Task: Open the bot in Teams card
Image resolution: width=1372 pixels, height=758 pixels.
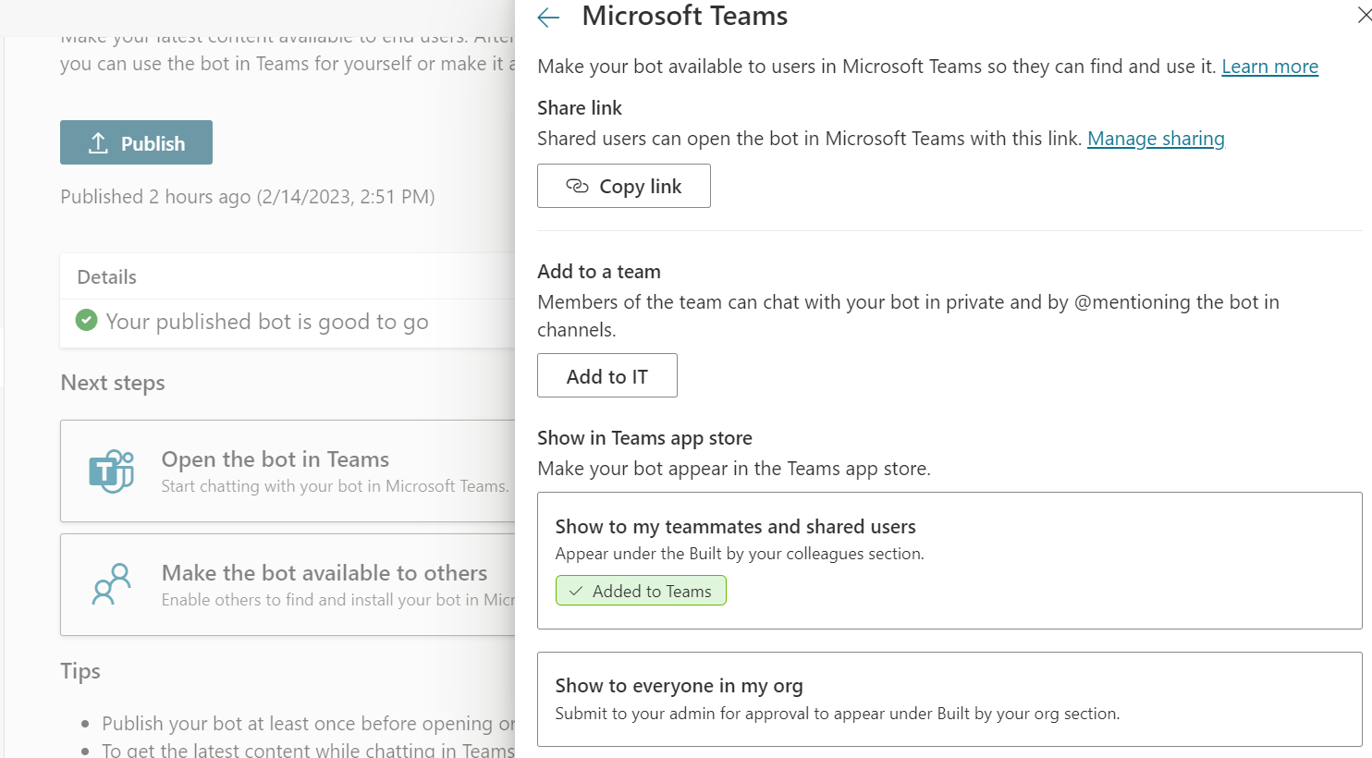Action: pos(288,471)
